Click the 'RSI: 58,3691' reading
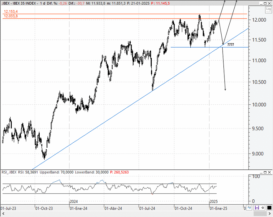 (28, 172)
